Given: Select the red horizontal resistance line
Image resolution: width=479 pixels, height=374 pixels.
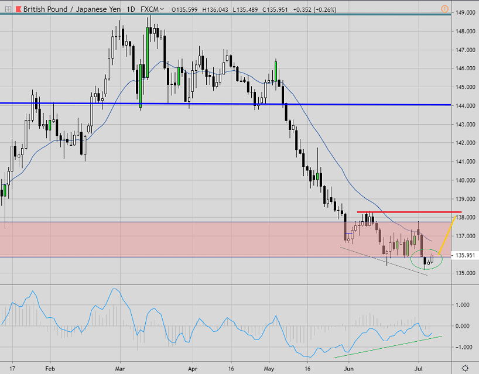Looking at the screenshot, I should pos(409,212).
